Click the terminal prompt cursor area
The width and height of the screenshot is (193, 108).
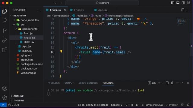point(49,94)
